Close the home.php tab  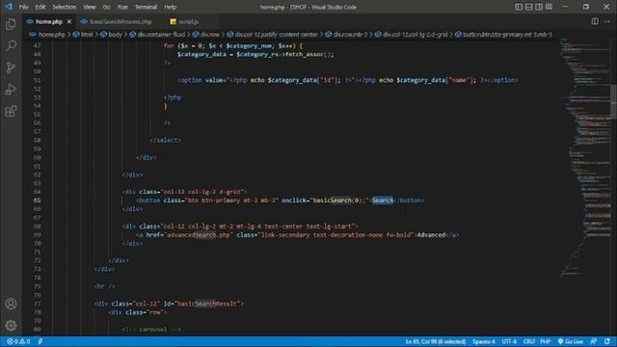[69, 21]
